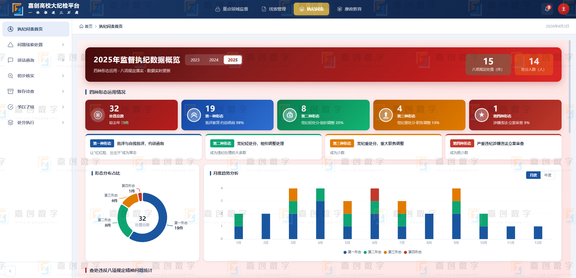Image resolution: width=576 pixels, height=278 pixels.
Task: Click the platform logo icon
Action: coord(17,9)
